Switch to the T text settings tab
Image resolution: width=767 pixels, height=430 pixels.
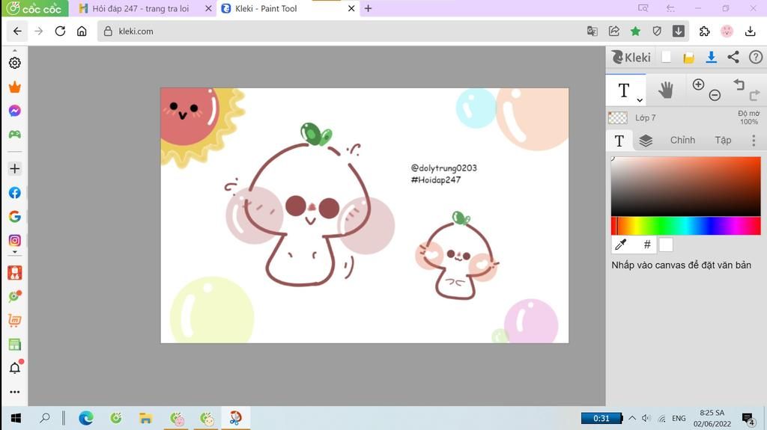619,141
